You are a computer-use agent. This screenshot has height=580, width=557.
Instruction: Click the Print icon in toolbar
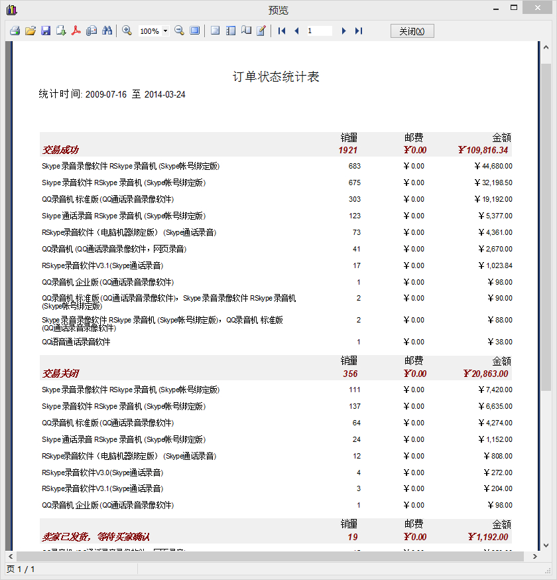coord(15,31)
